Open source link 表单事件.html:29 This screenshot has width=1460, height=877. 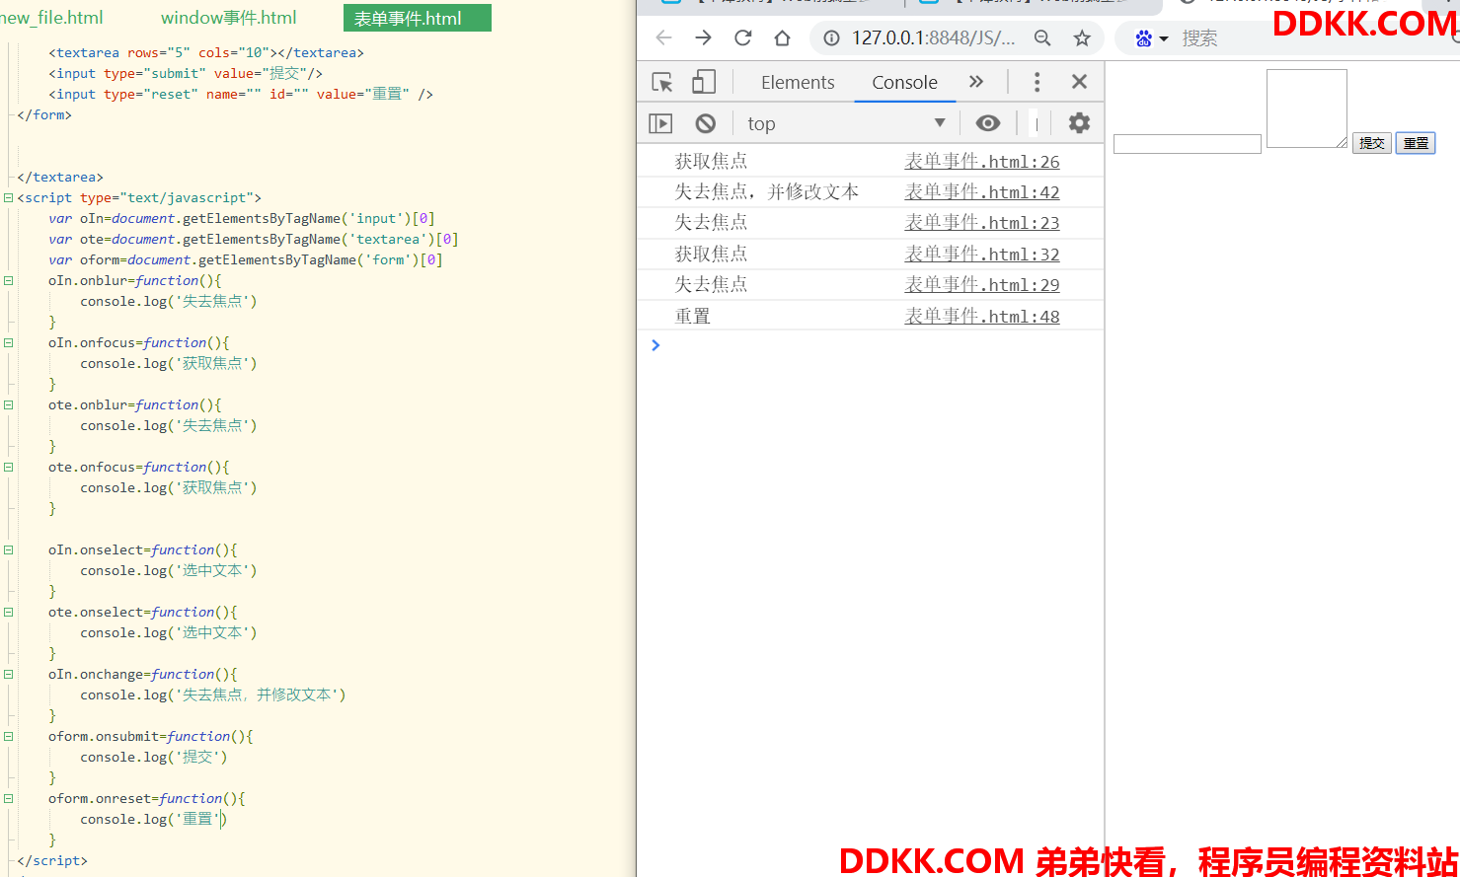tap(982, 284)
